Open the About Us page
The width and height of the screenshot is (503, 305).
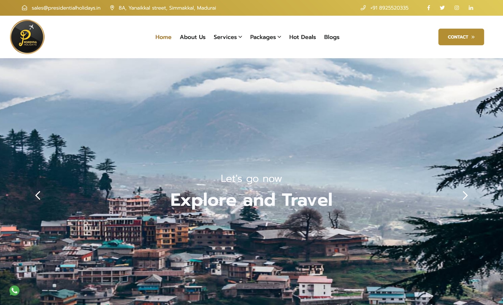tap(193, 37)
